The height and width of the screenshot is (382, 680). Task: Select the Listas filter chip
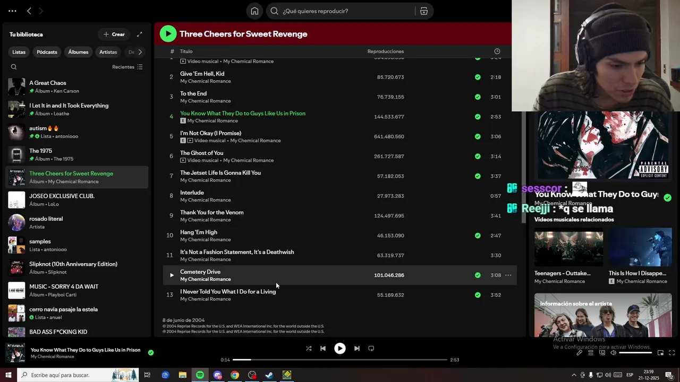[19, 52]
